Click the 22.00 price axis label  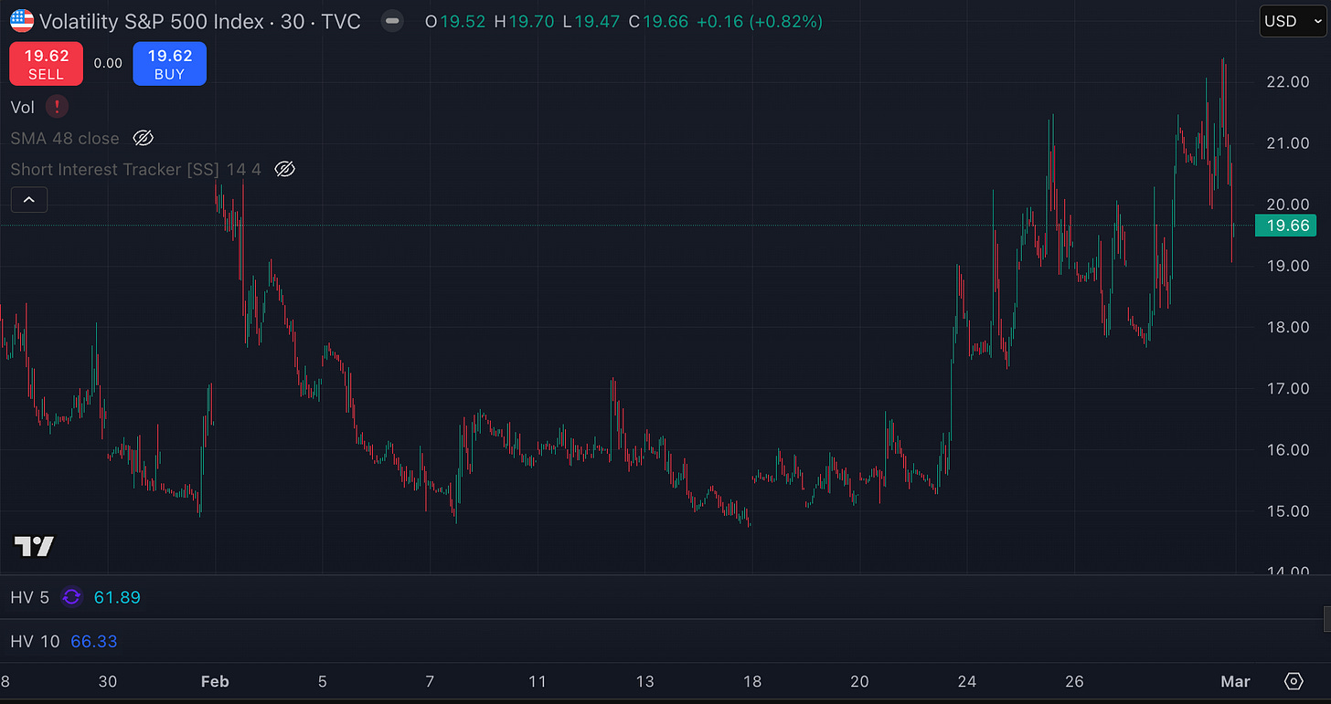(1287, 82)
